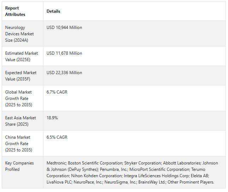The image size is (228, 192).
Task: Click the USD 10,944 Million value
Action: click(64, 28)
